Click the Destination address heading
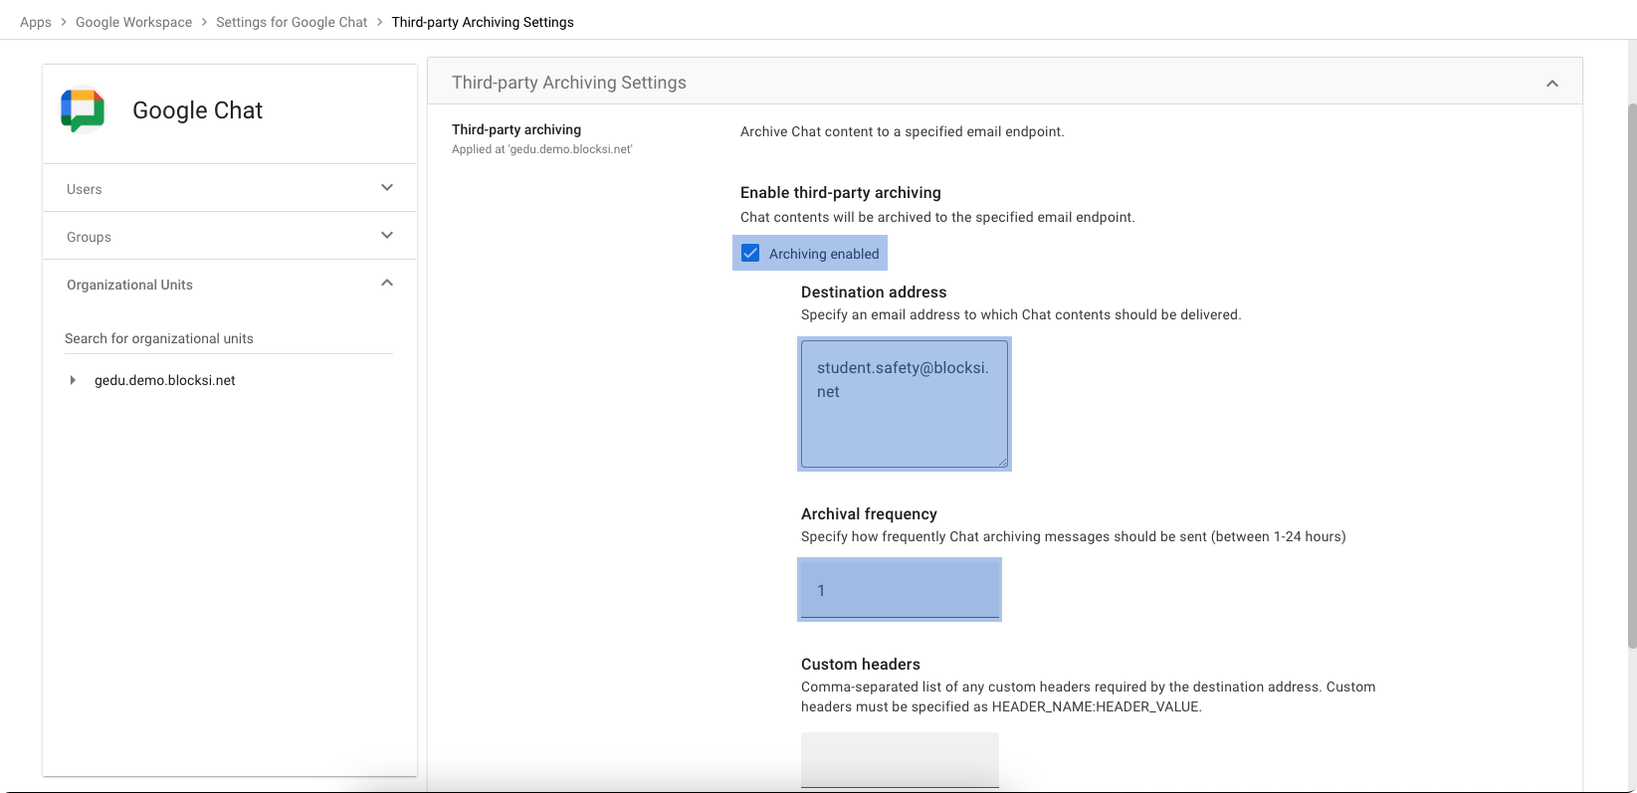The height and width of the screenshot is (793, 1637). pos(874,292)
